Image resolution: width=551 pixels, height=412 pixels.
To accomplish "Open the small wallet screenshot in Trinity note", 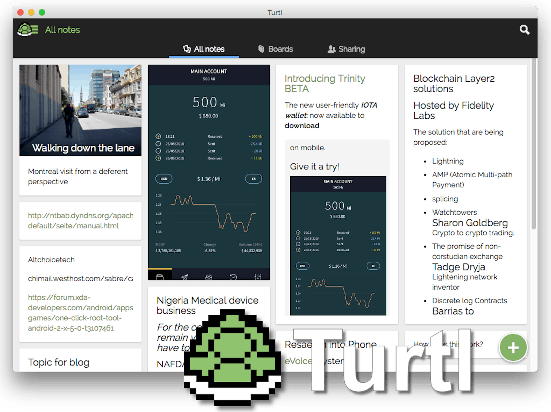I will (338, 246).
